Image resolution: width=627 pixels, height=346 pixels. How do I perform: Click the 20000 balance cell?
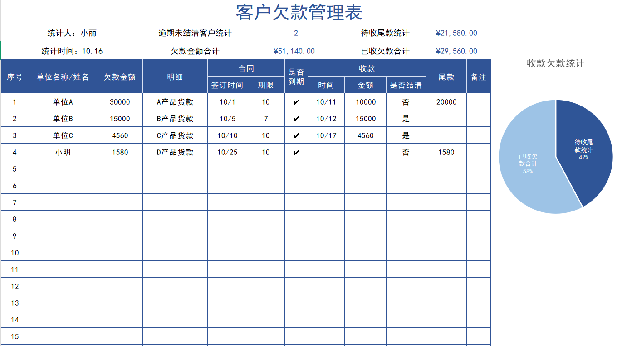tap(446, 102)
